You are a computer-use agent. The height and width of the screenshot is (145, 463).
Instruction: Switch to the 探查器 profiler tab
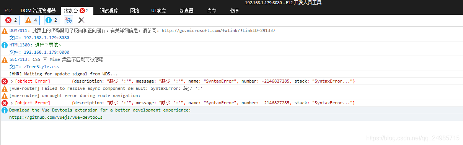coord(186,11)
